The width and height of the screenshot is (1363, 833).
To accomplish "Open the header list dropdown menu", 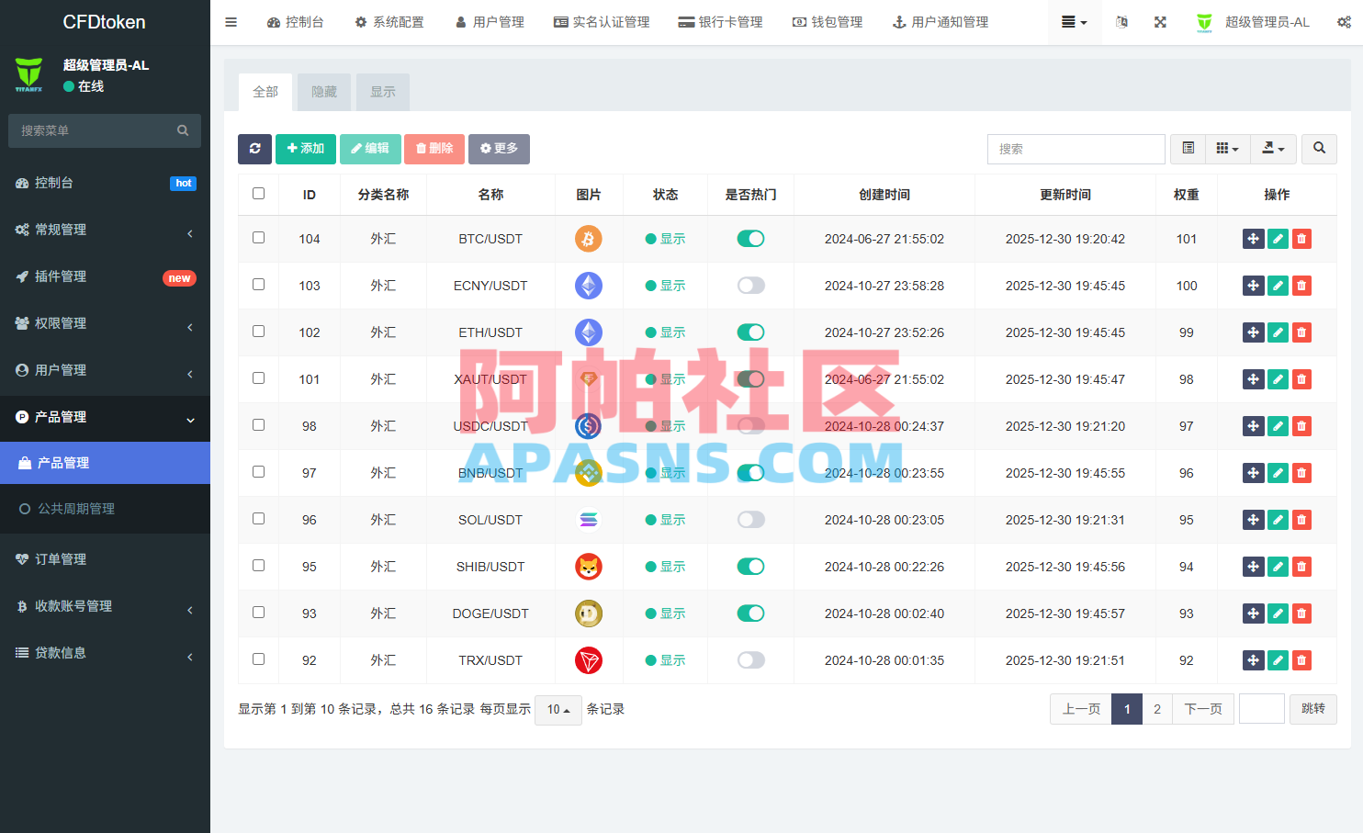I will point(1074,22).
